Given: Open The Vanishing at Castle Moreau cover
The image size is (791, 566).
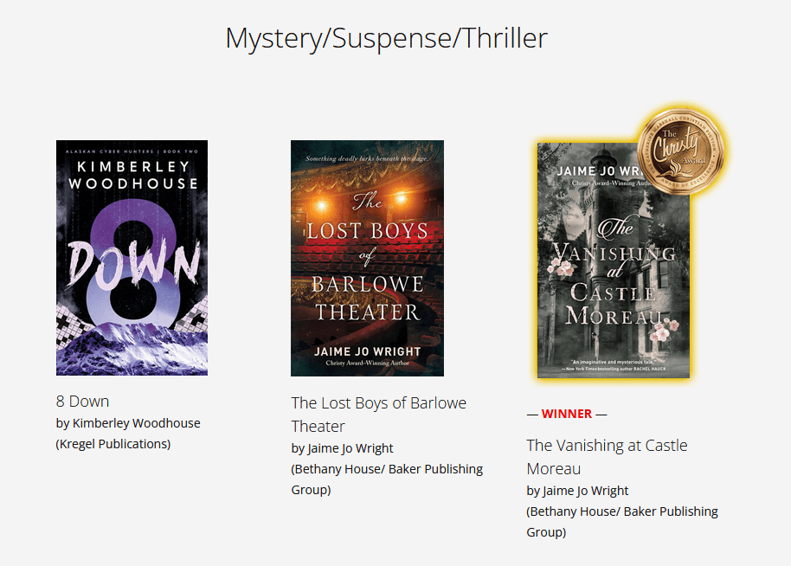Looking at the screenshot, I should 614,260.
